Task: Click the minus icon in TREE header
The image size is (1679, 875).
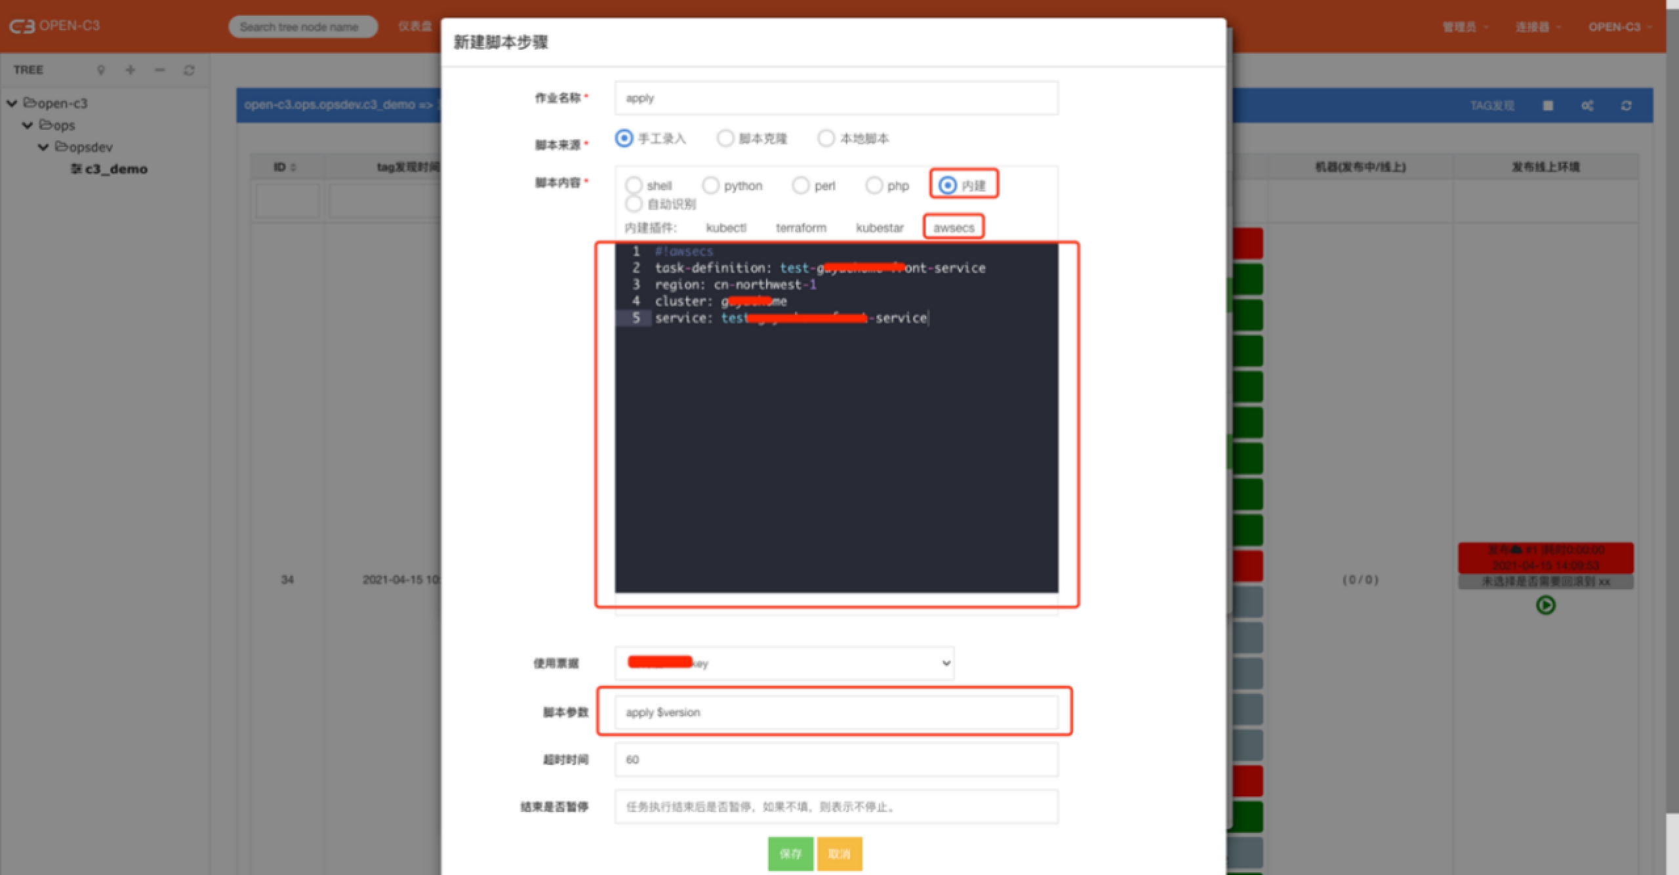Action: (159, 70)
